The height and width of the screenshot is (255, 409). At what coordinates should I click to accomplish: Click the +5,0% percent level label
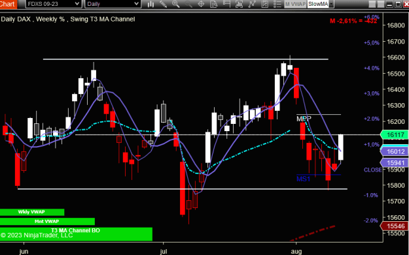[372, 42]
